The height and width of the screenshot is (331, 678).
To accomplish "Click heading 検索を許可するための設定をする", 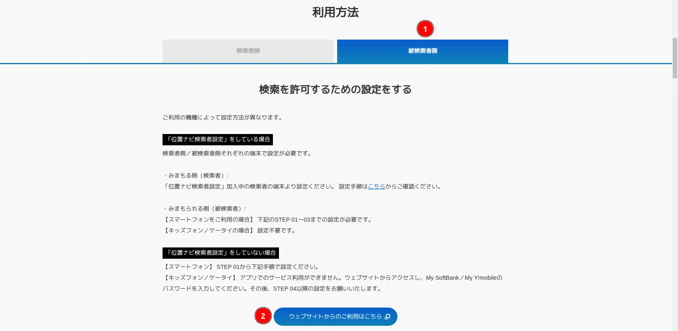I will point(336,89).
